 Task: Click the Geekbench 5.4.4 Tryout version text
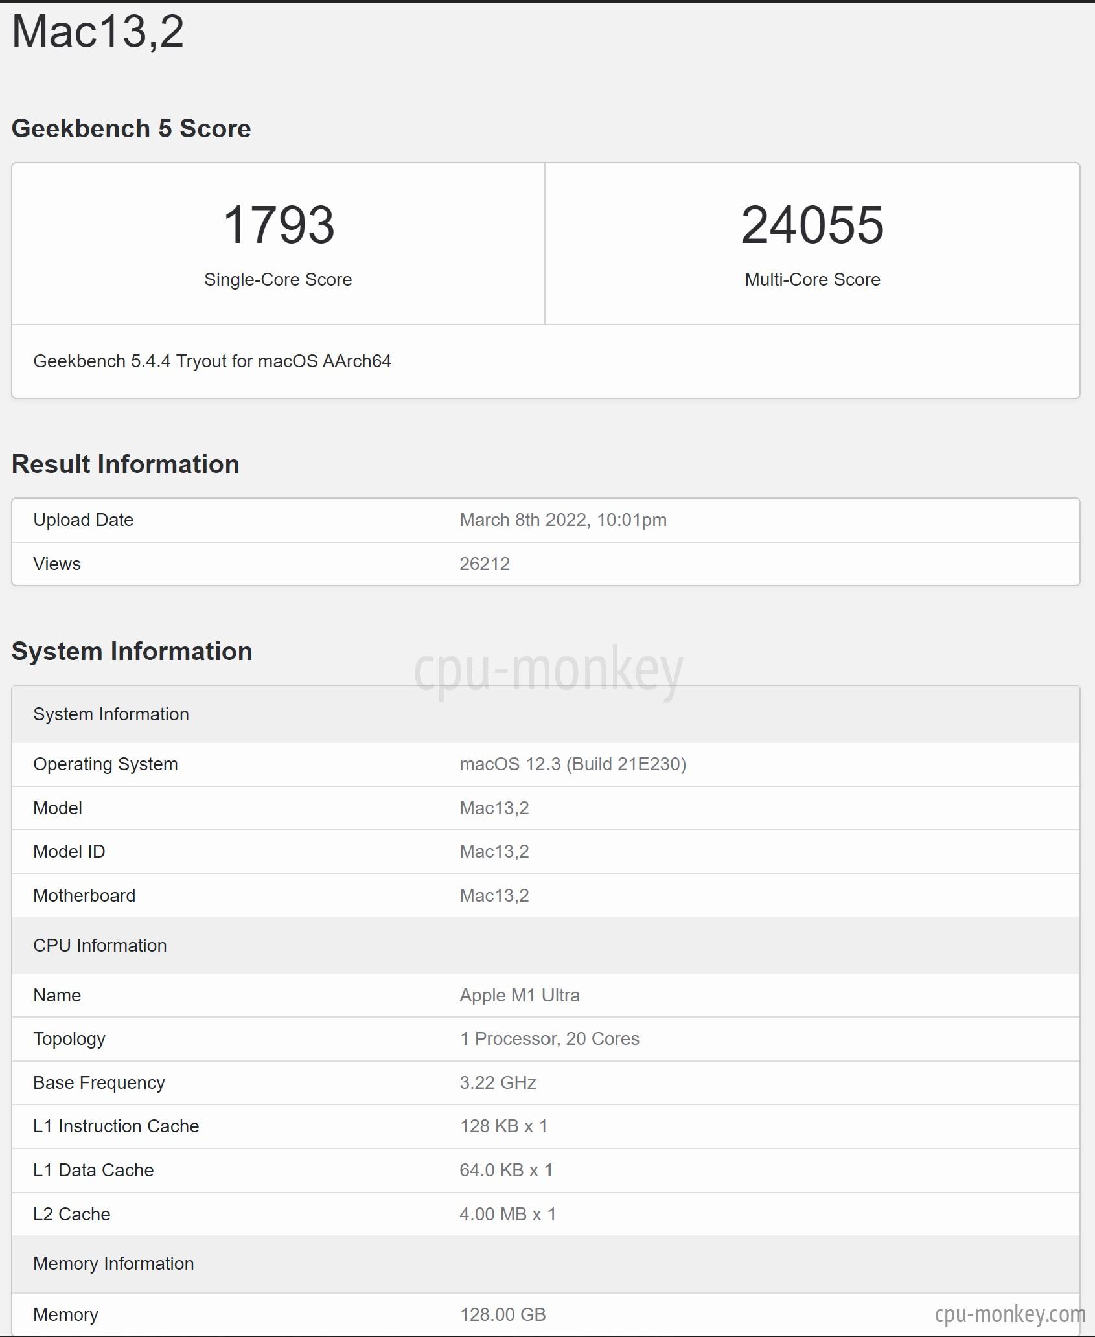coord(213,361)
